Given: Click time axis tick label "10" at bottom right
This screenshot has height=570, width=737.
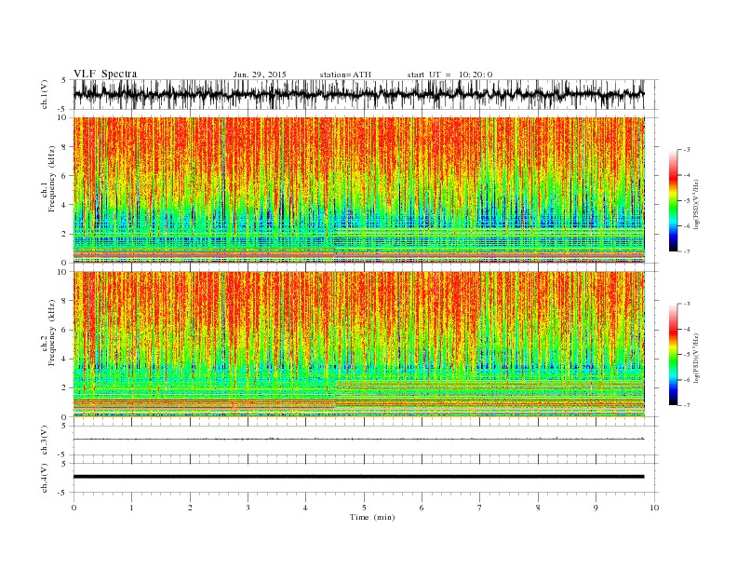Looking at the screenshot, I should (654, 508).
